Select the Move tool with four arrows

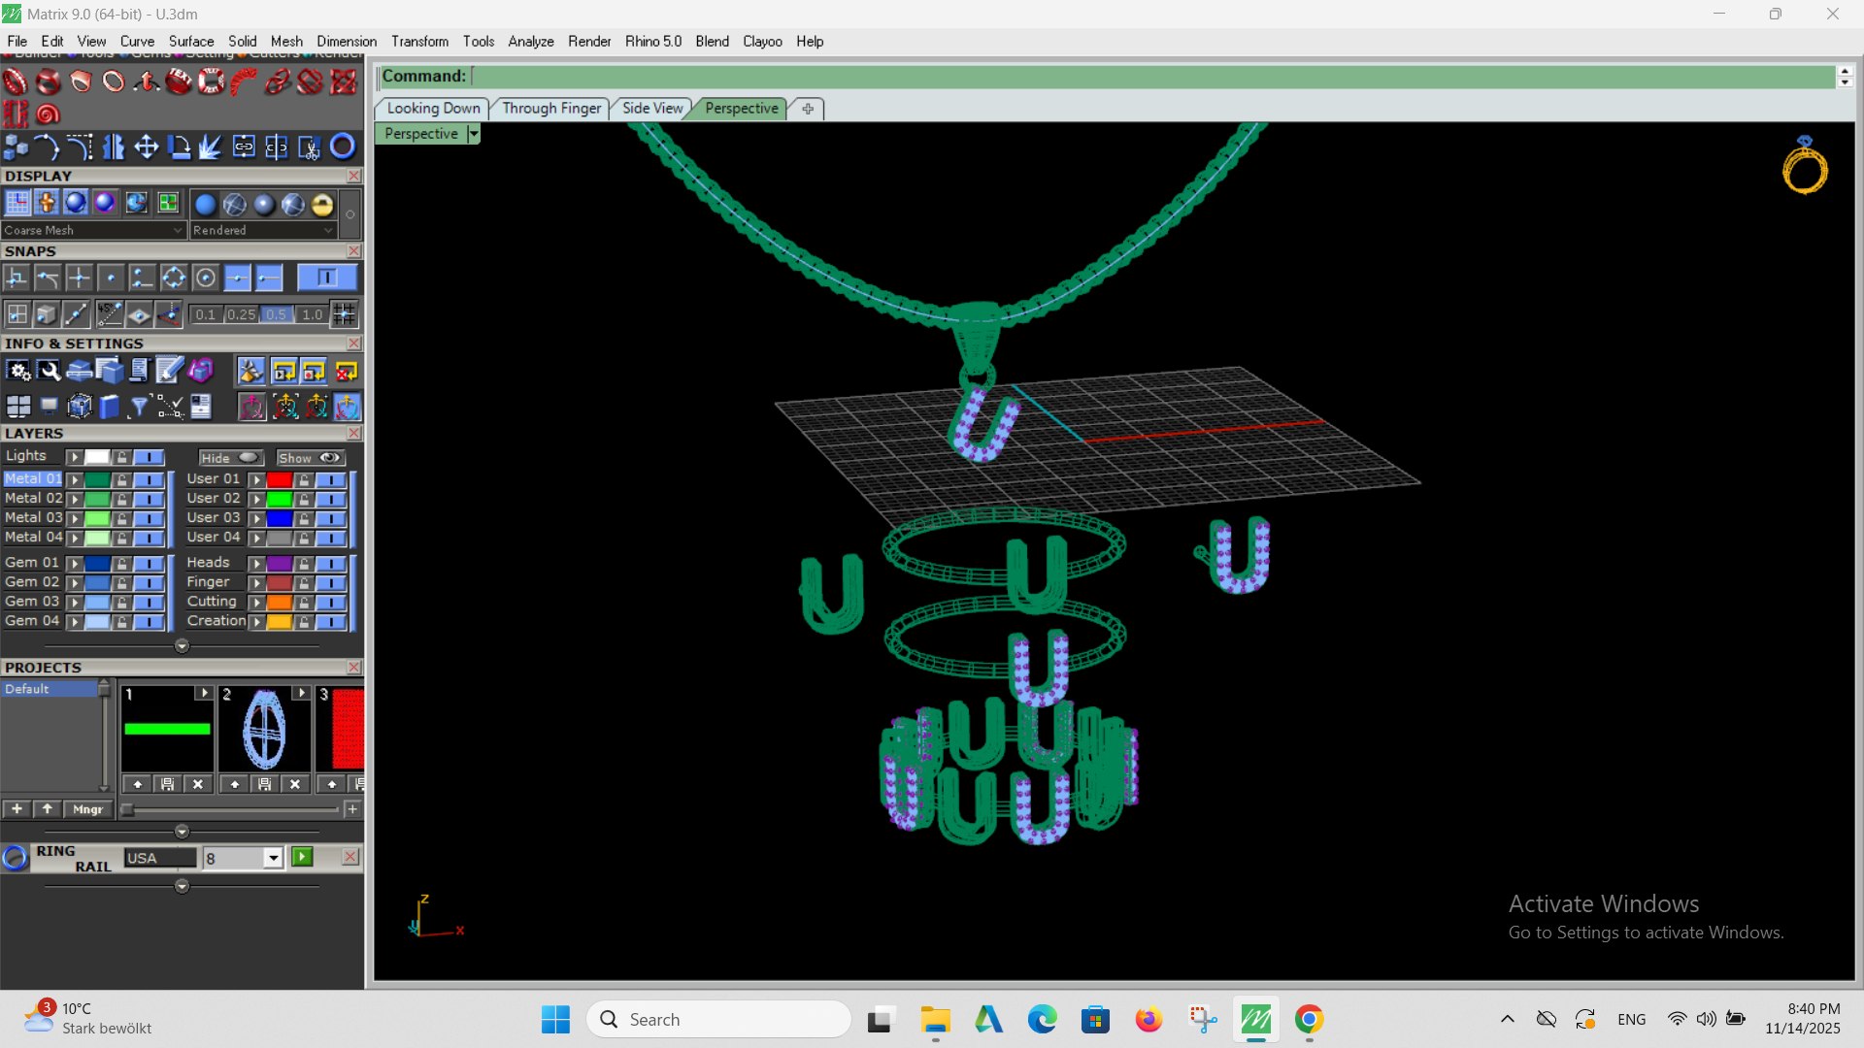[x=146, y=147]
